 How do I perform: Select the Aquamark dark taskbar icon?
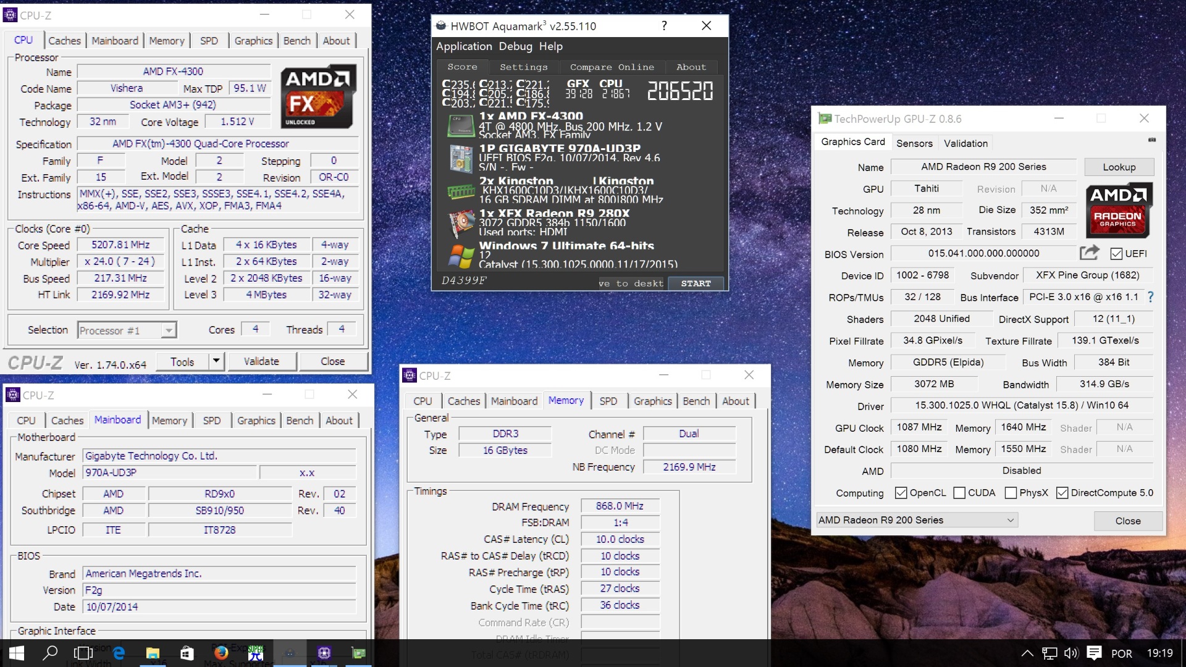click(290, 653)
